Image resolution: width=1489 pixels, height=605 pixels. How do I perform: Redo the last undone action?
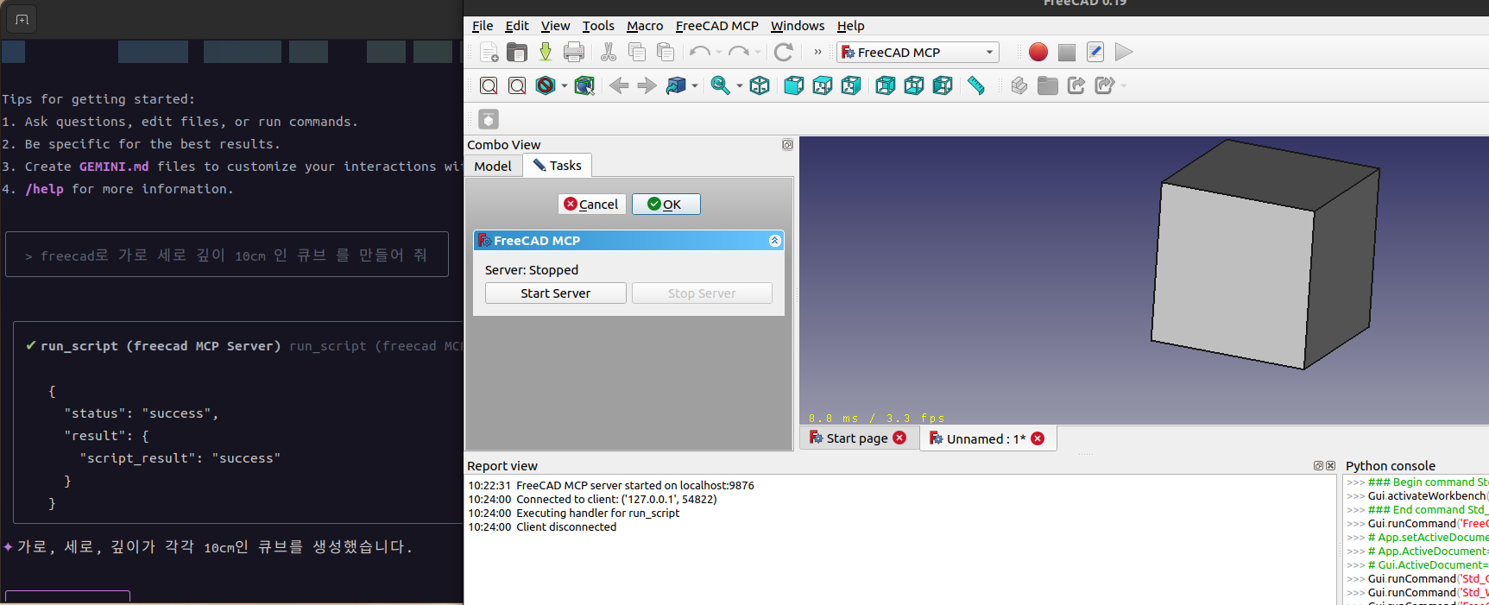click(x=739, y=52)
